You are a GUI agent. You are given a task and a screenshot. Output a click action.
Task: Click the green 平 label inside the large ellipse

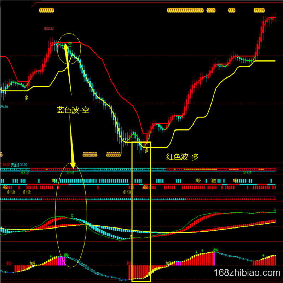72,216
